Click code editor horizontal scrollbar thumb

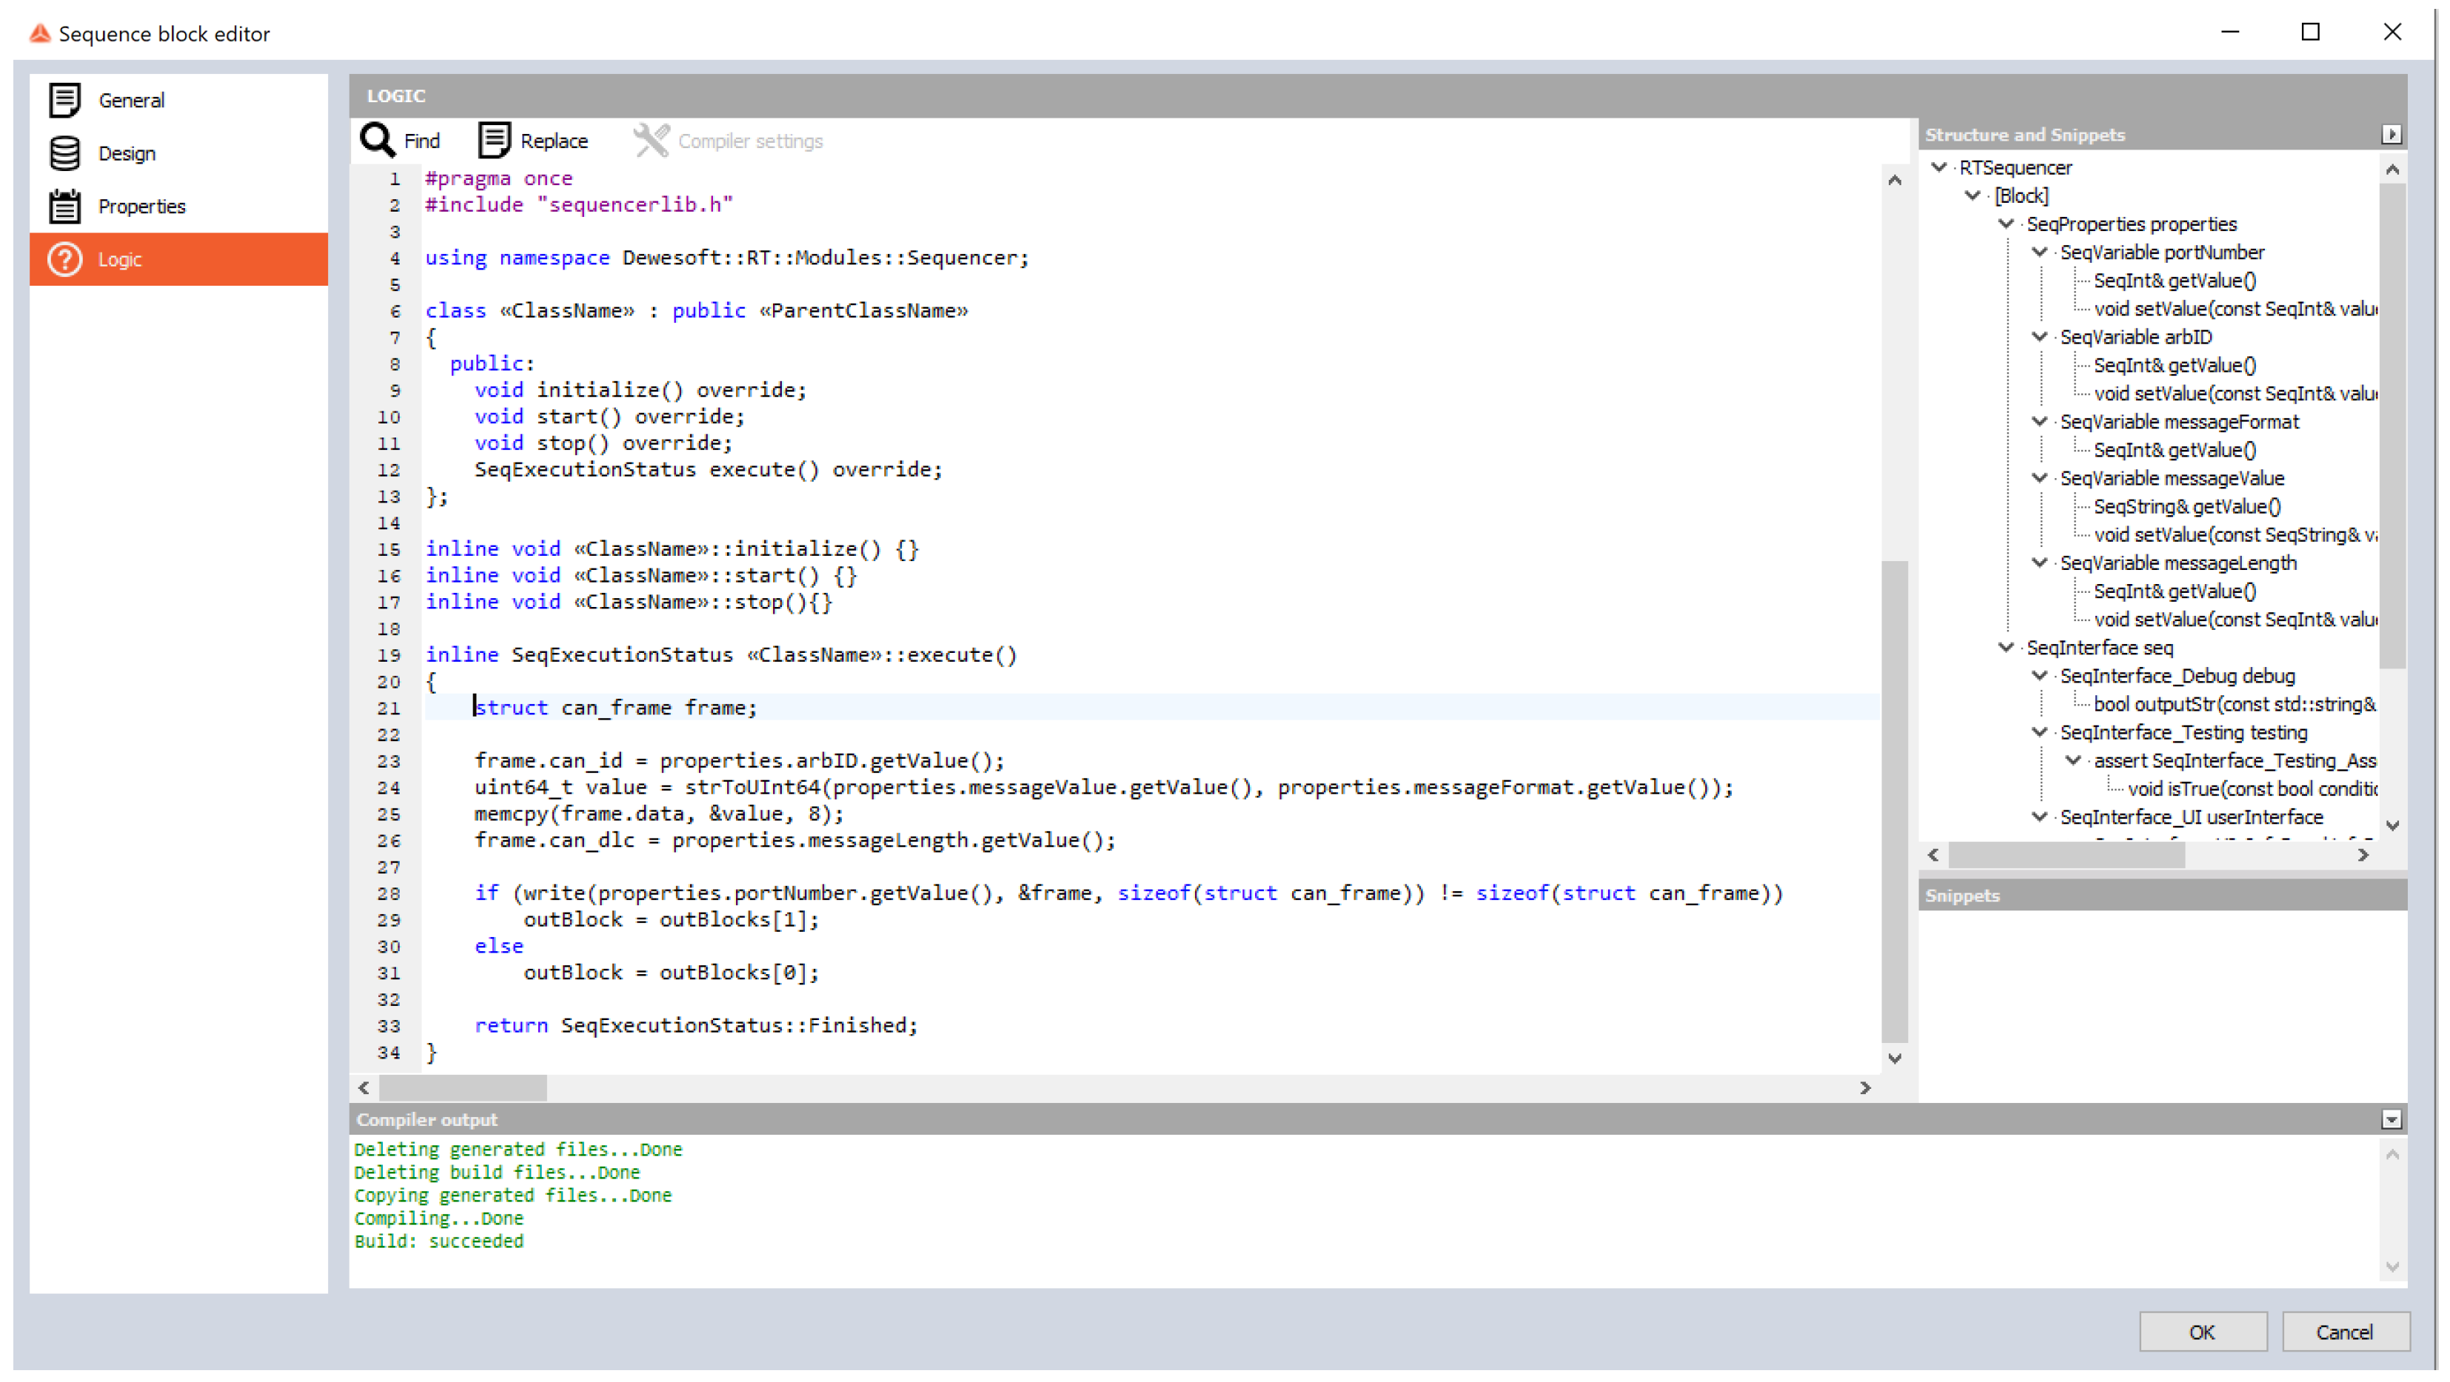point(463,1087)
